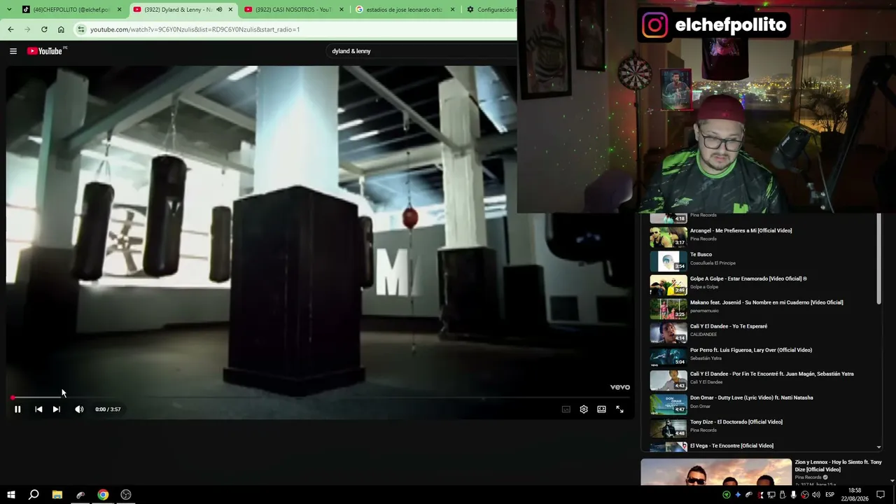The height and width of the screenshot is (504, 896).
Task: Click the playlist panel scrollbar thumb
Action: (879, 259)
